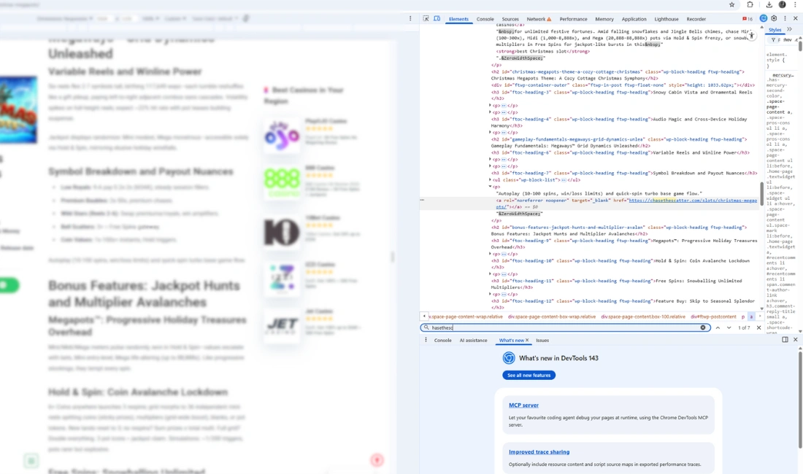This screenshot has height=474, width=803.
Task: Clear the search field with the X icon
Action: tap(703, 327)
